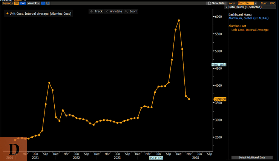Click the bar chart type icon
This screenshot has width=279, height=161.
48,3
